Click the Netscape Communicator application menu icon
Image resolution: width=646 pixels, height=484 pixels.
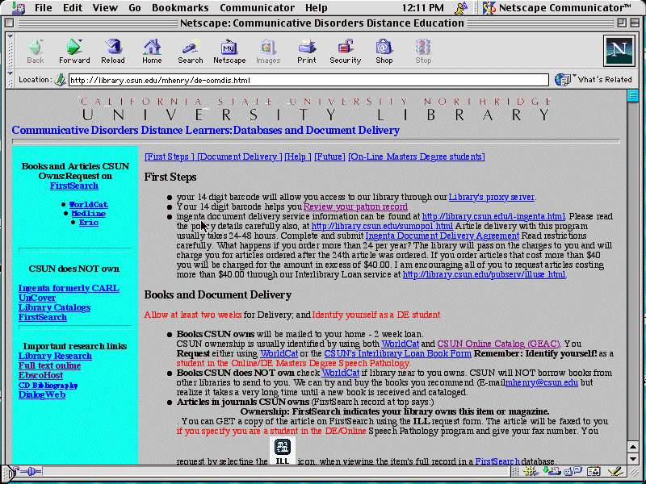click(x=489, y=7)
